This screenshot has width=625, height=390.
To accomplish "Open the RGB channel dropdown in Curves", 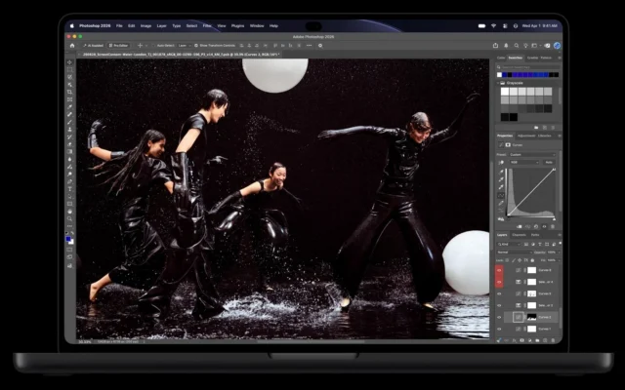I will click(x=524, y=163).
